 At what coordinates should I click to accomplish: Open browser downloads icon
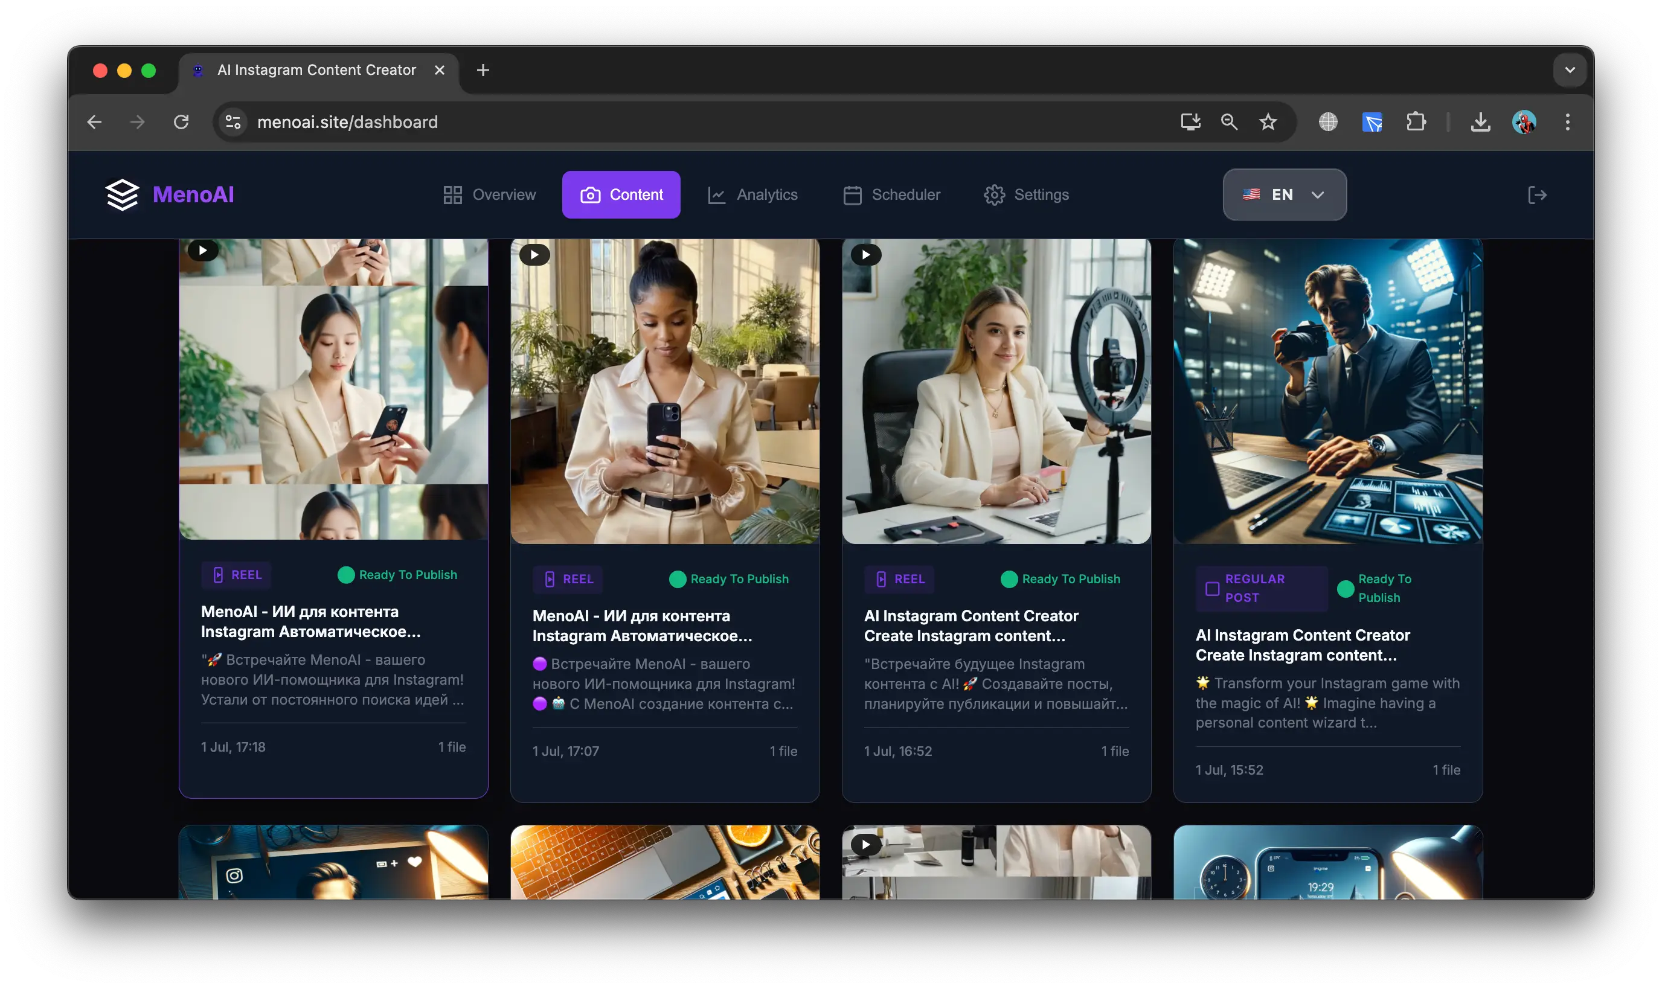(1480, 122)
